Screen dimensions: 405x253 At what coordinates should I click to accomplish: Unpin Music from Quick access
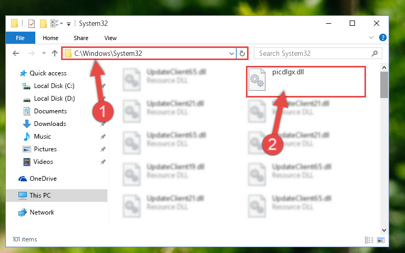[103, 137]
